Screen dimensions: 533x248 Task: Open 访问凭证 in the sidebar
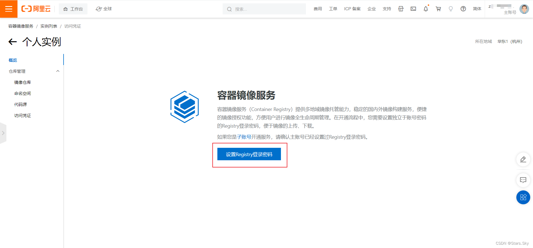click(22, 115)
